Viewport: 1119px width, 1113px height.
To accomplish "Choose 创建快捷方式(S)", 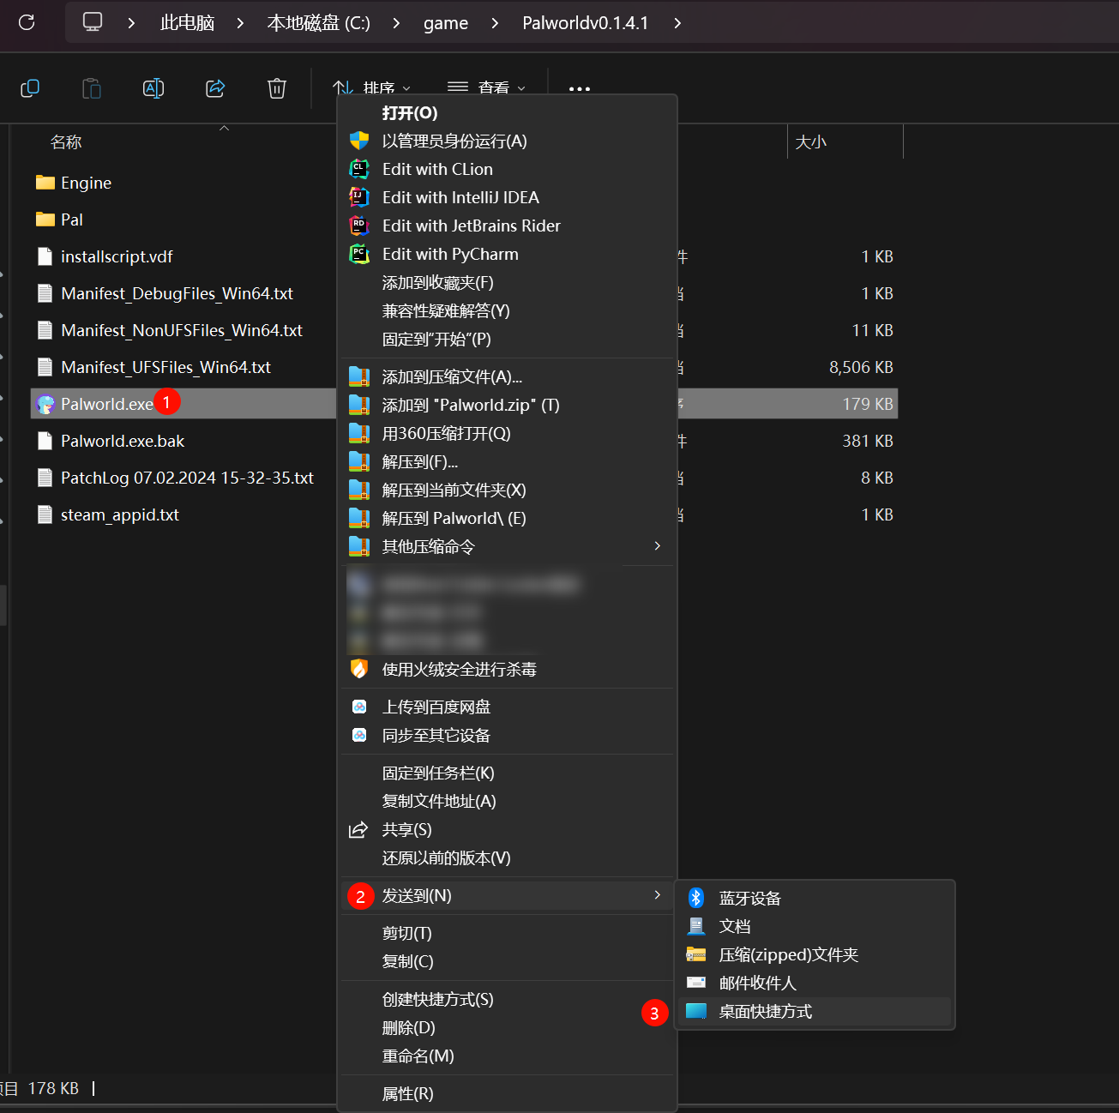I will click(506, 1000).
